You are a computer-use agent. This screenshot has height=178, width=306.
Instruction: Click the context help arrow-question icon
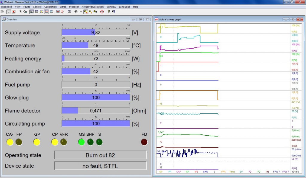(114, 12)
